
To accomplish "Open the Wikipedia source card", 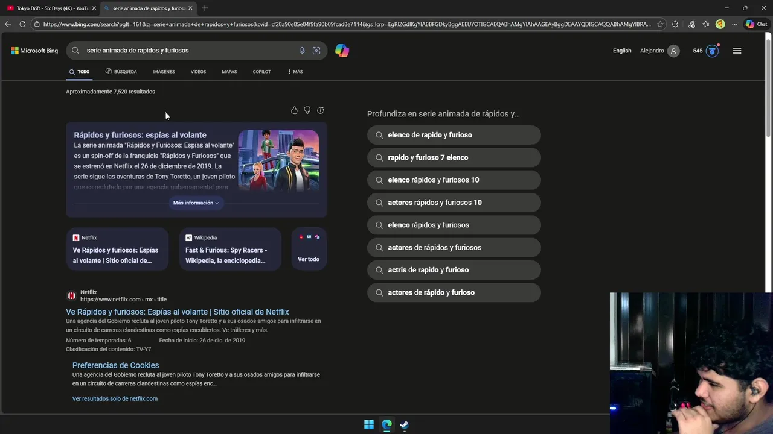I will click(x=230, y=249).
